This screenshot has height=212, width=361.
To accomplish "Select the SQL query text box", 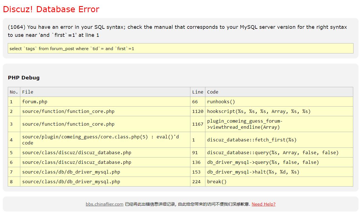I will pyautogui.click(x=181, y=48).
